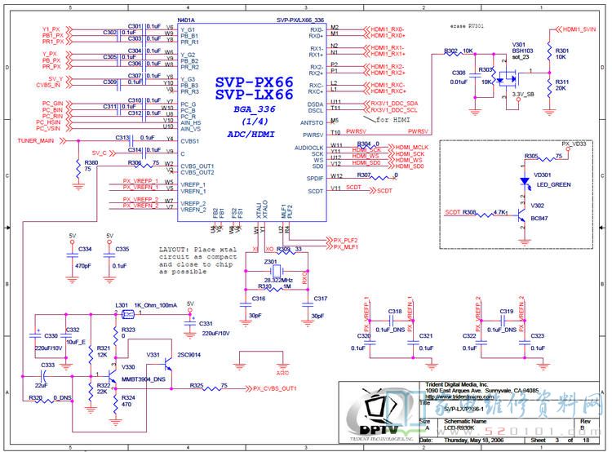This screenshot has height=452, width=612.
Task: Click the BC847 transistor label
Action: tap(539, 219)
